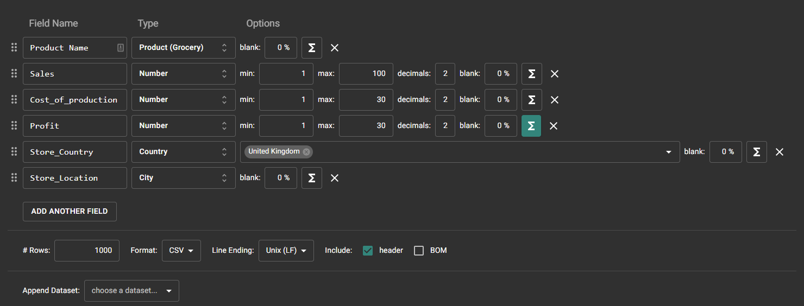Open formula editor for Profit field

(x=531, y=126)
